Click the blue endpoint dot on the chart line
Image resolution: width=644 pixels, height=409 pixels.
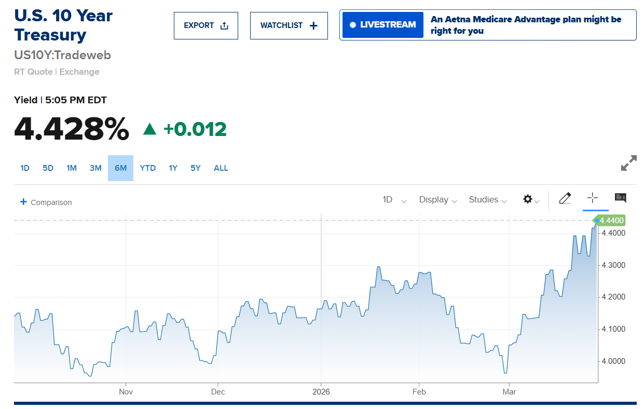596,221
